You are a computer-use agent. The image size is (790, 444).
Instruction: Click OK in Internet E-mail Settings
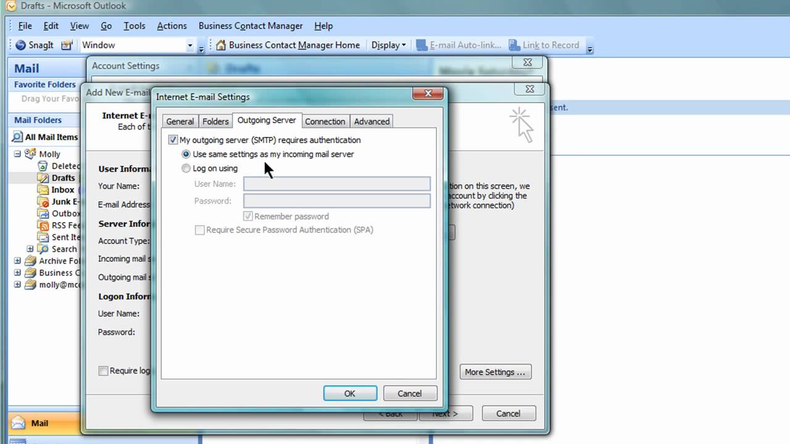tap(350, 393)
